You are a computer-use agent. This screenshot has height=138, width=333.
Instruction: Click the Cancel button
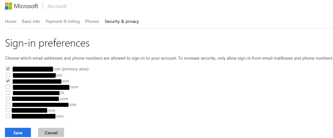click(51, 132)
